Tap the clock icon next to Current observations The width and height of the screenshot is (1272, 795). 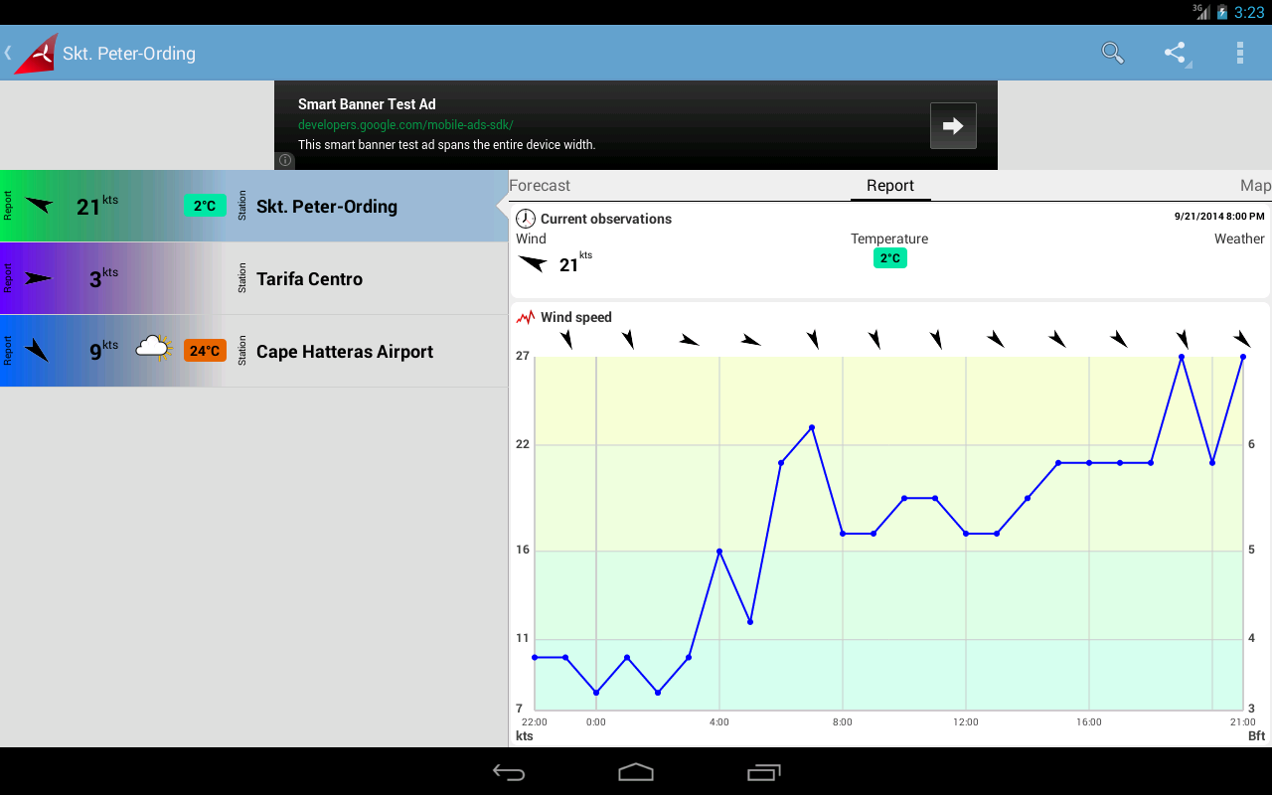coord(524,219)
